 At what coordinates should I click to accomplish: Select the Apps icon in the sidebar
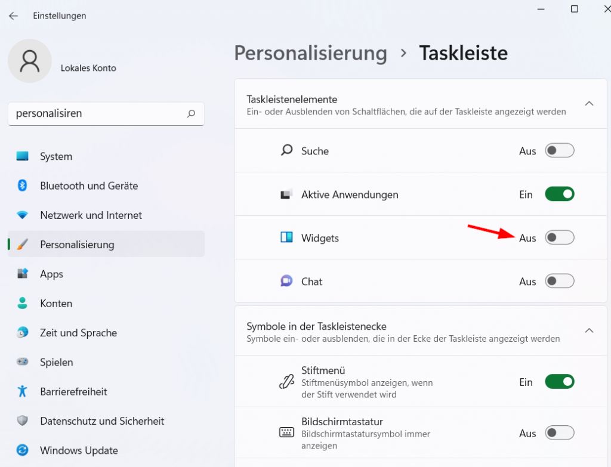pyautogui.click(x=24, y=274)
